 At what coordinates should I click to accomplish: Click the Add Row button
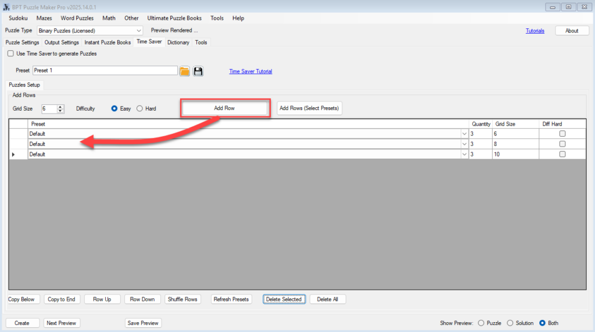[x=224, y=108]
